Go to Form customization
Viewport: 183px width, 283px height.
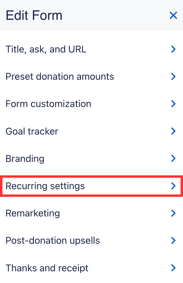pyautogui.click(x=48, y=104)
